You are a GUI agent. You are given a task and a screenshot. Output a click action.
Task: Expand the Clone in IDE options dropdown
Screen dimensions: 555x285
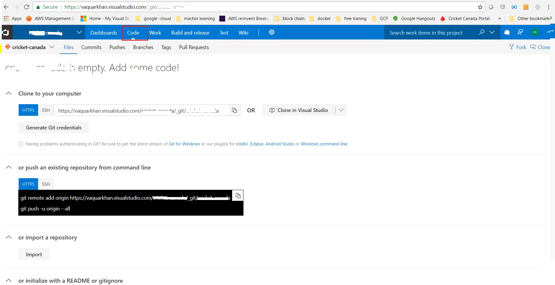click(x=341, y=110)
